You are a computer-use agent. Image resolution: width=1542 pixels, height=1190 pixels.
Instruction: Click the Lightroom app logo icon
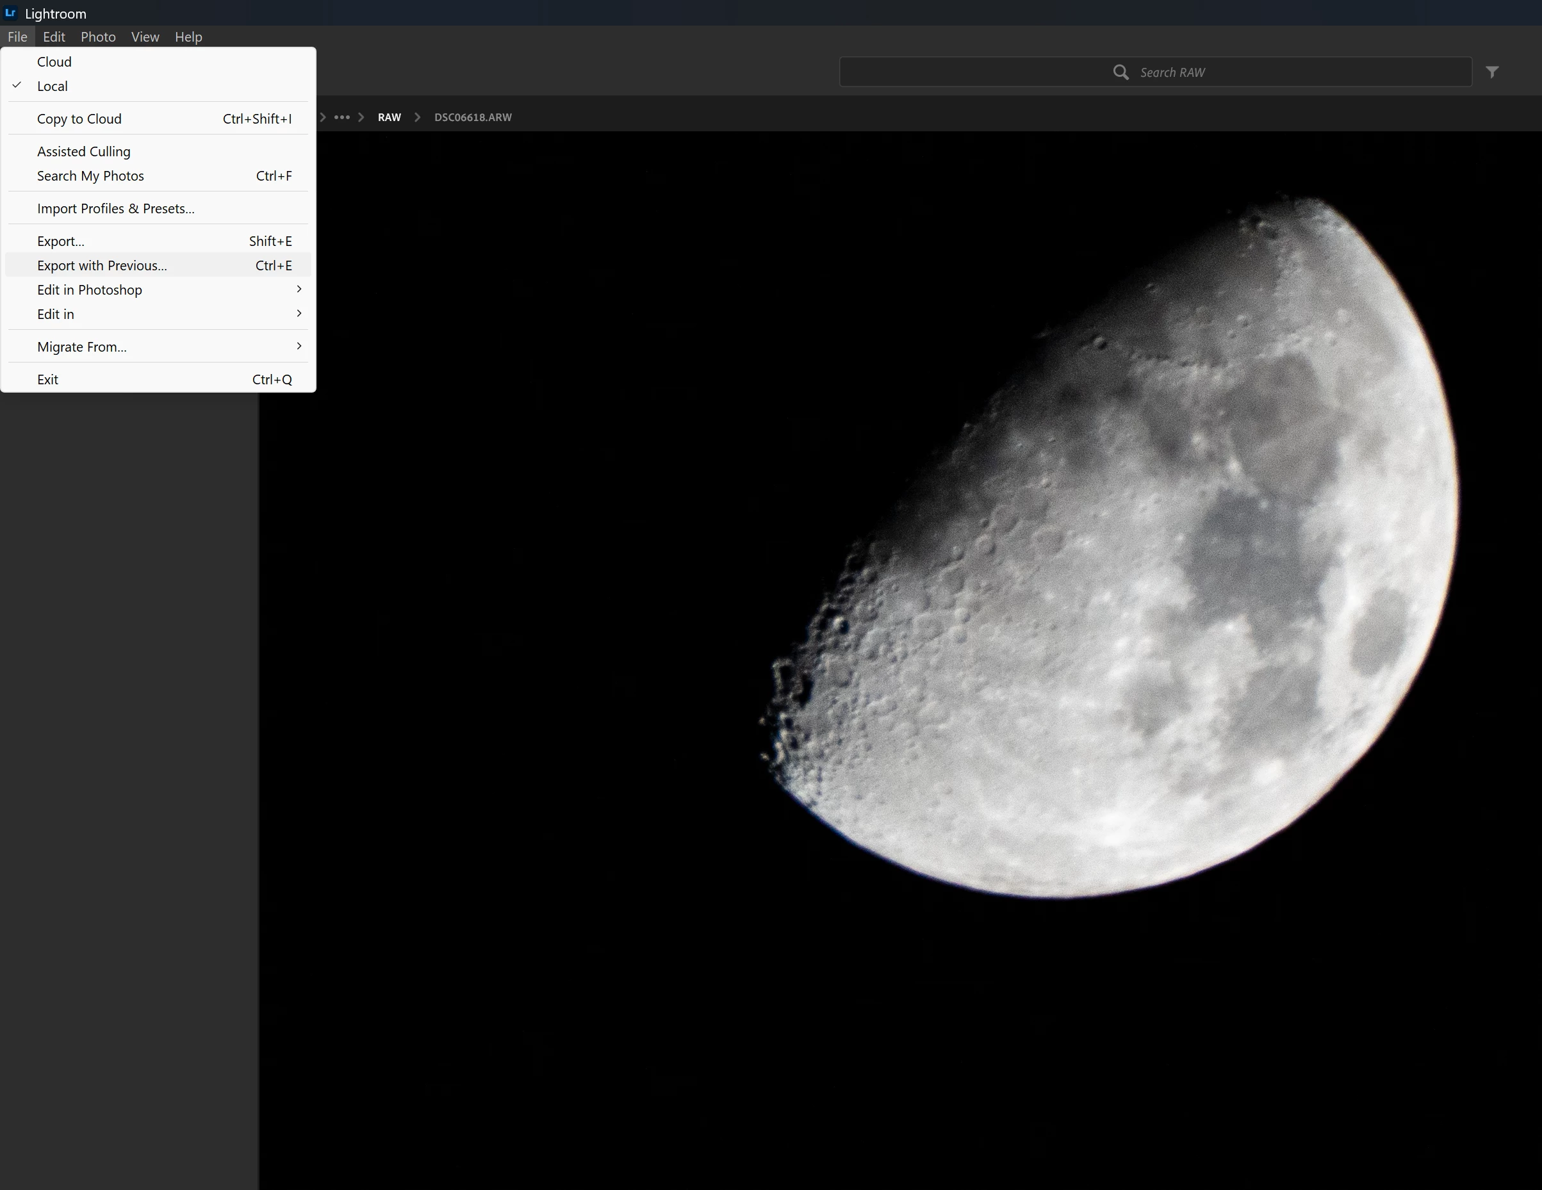coord(10,13)
